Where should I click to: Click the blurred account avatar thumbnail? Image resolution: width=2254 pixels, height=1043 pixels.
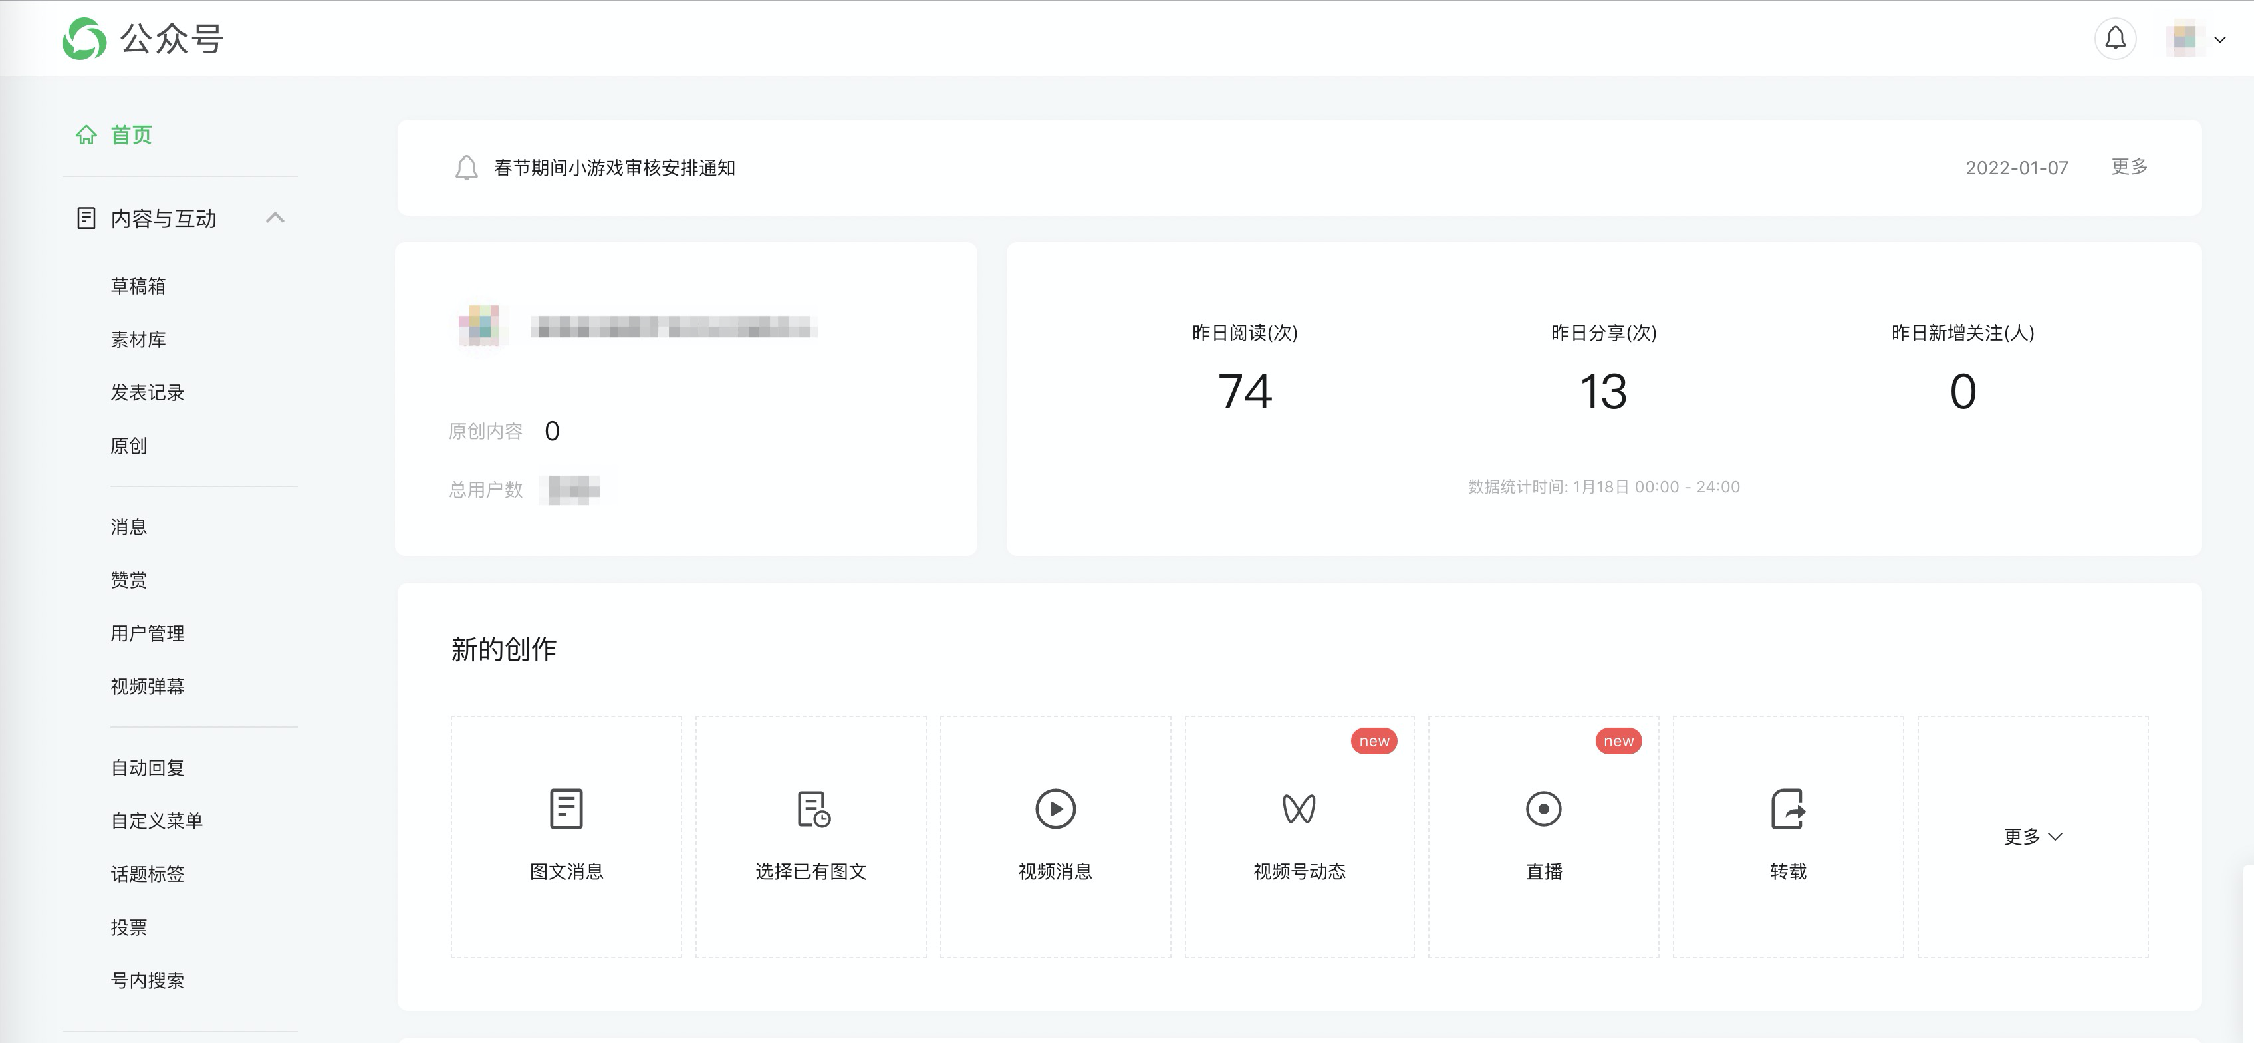click(x=479, y=326)
